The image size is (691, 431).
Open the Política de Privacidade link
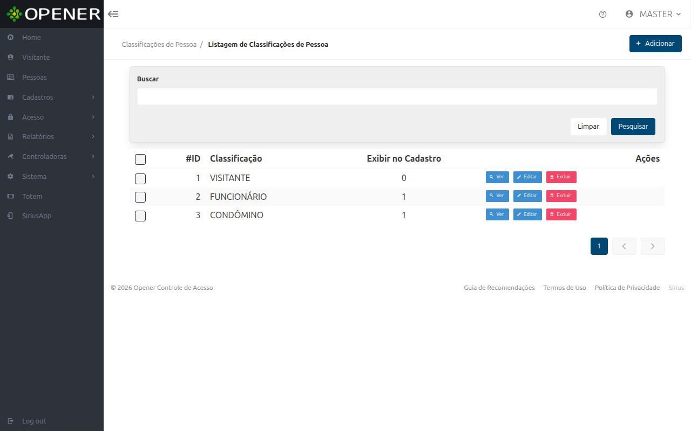627,288
